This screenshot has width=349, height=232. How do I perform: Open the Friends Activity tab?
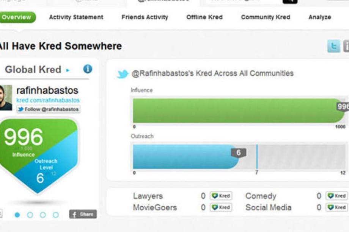(145, 17)
